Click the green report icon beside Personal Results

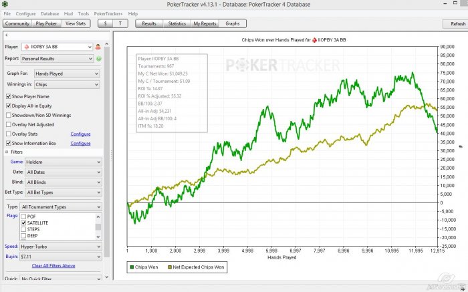[99, 59]
